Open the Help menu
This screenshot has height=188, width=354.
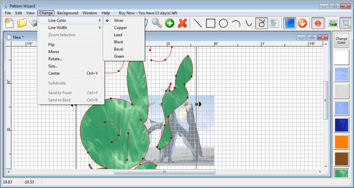pos(106,13)
